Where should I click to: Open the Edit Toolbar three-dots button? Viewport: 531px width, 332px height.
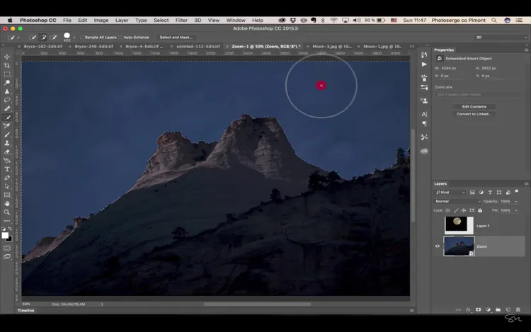[7, 221]
